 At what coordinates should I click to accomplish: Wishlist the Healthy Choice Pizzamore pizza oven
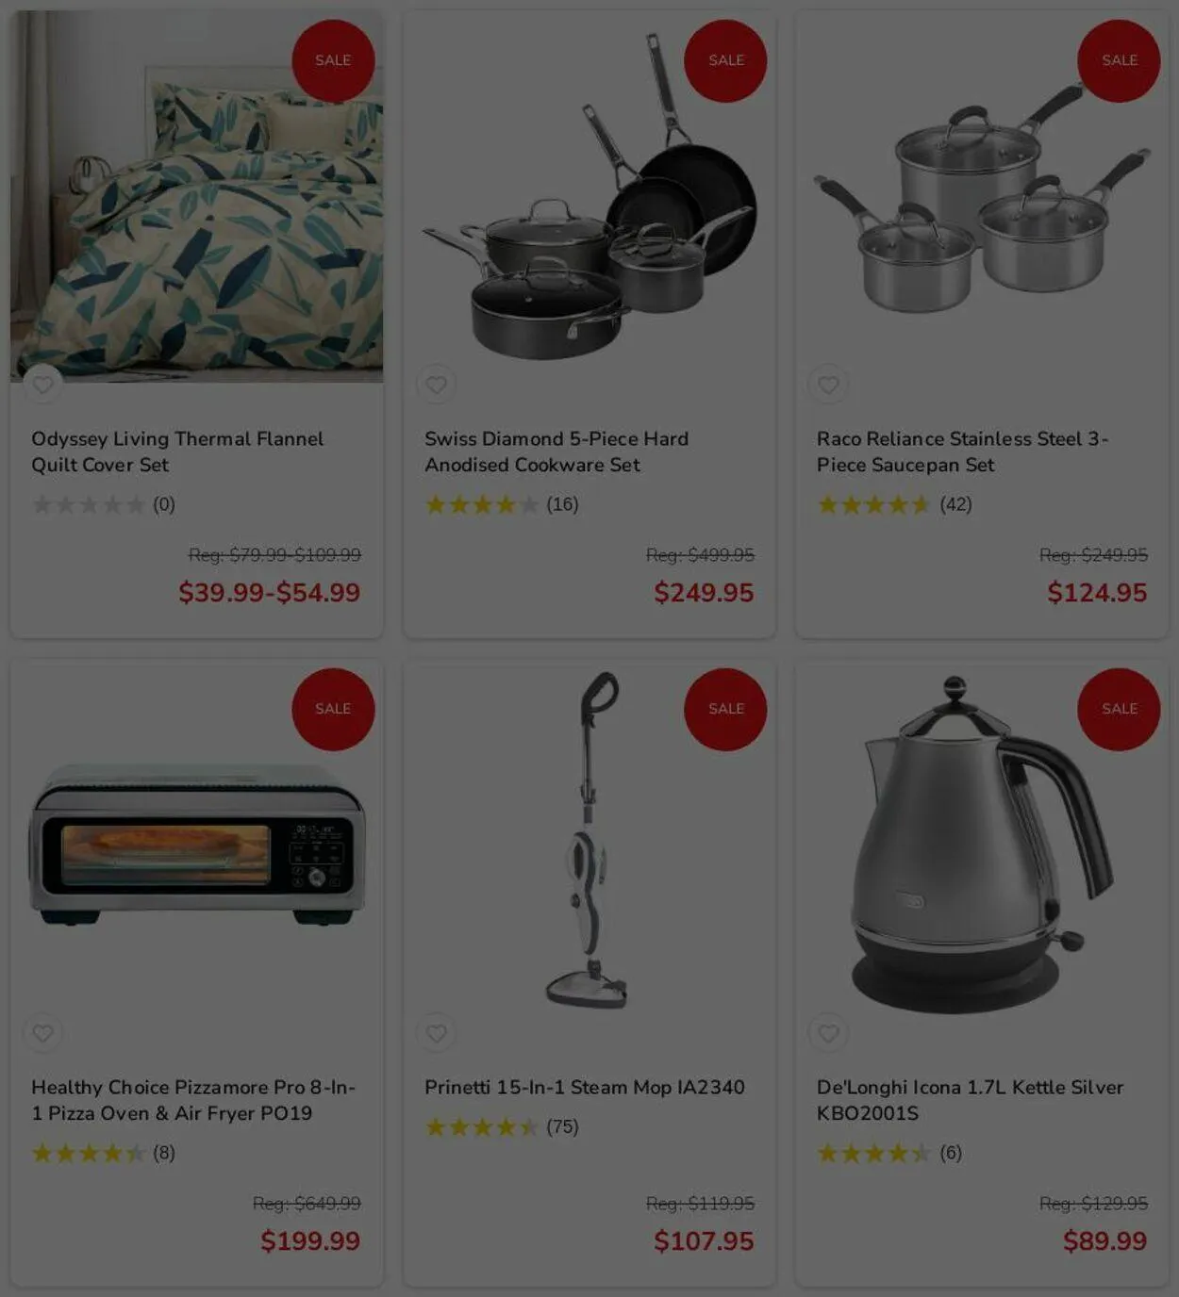point(42,1033)
